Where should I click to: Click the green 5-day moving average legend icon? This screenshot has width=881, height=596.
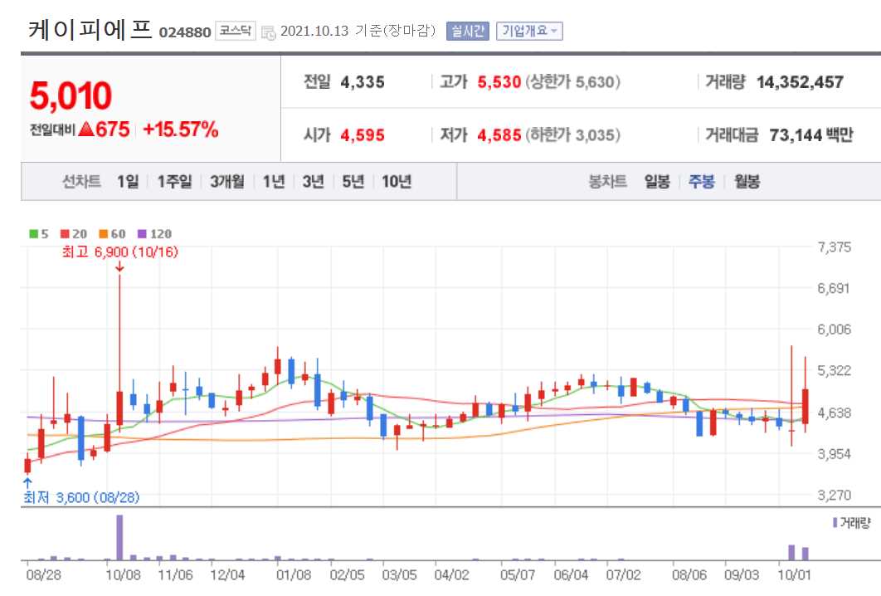point(32,234)
